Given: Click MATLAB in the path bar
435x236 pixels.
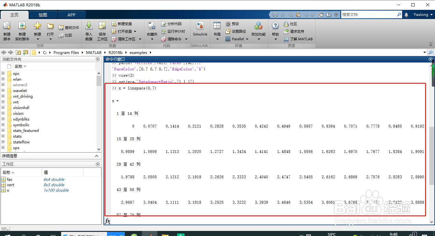Looking at the screenshot, I should 94,53.
